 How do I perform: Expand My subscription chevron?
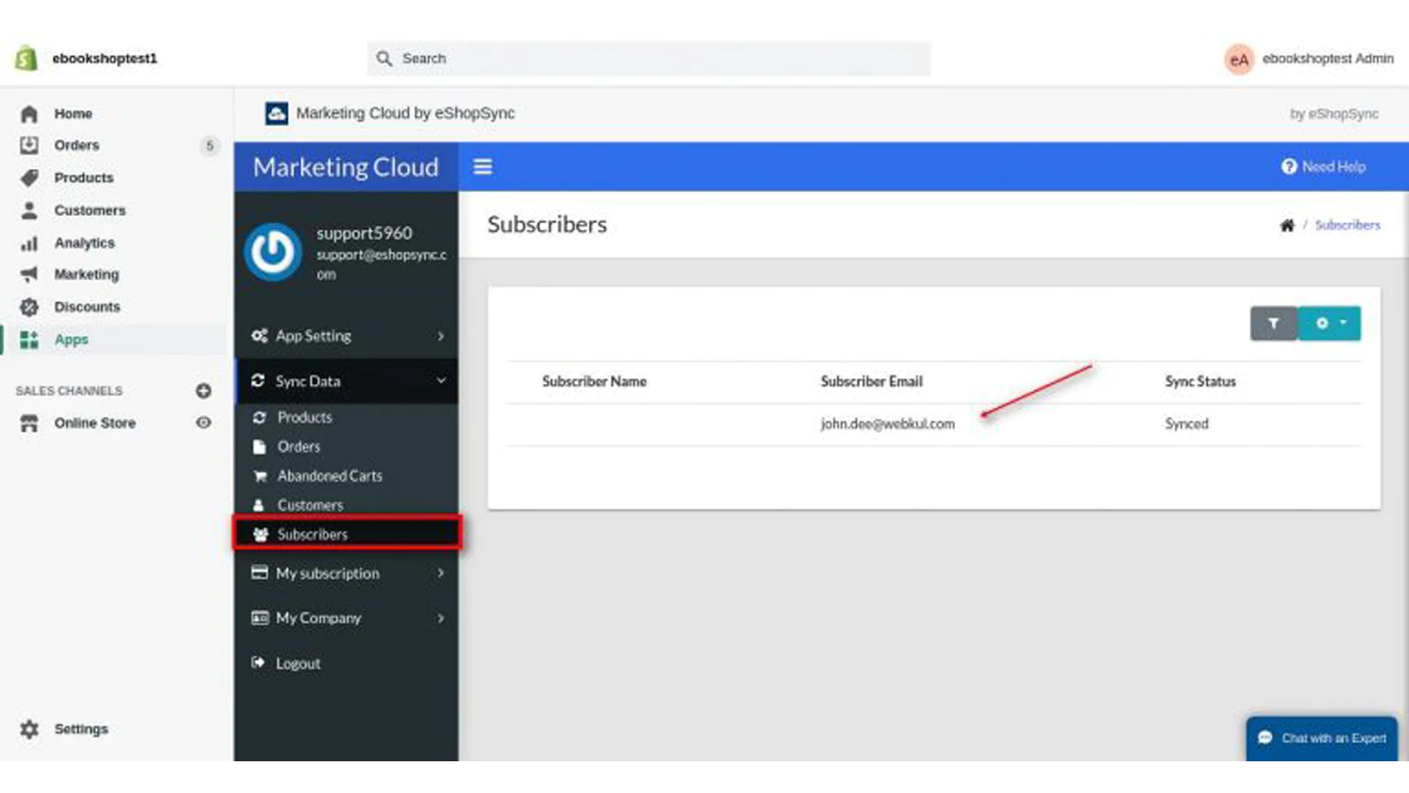pos(440,574)
